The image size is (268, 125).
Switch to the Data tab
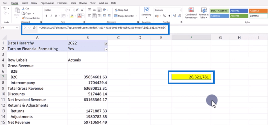pos(73,3)
